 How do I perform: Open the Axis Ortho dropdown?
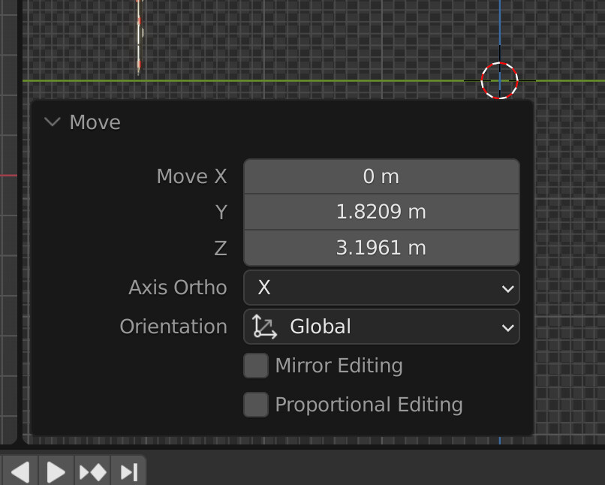(381, 288)
